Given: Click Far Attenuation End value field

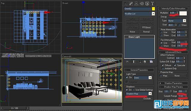Looking at the screenshot, I should [181, 46].
